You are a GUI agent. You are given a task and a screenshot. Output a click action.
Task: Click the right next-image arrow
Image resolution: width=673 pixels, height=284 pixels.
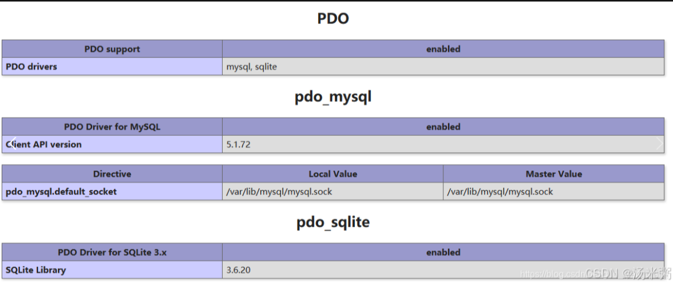[660, 143]
